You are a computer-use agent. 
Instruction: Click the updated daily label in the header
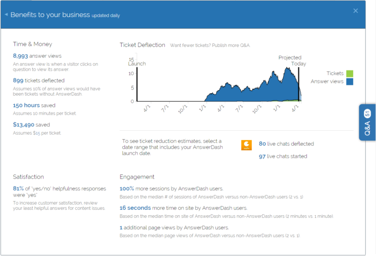pyautogui.click(x=106, y=16)
